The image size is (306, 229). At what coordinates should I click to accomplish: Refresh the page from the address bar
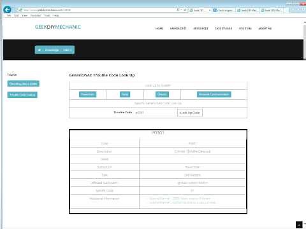tap(185, 10)
